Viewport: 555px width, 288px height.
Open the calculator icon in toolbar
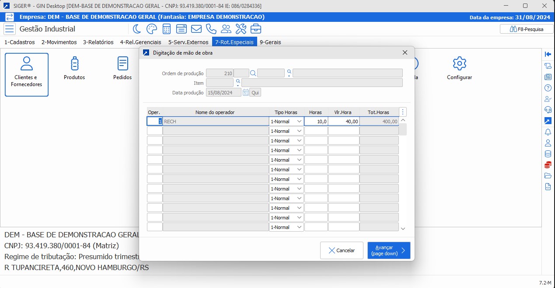pos(167,29)
